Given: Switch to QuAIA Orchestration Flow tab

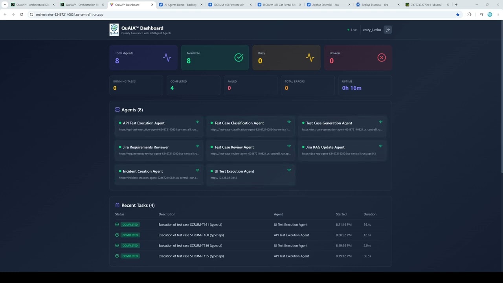Looking at the screenshot, I should [x=82, y=5].
